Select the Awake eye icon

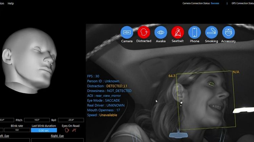click(161, 32)
